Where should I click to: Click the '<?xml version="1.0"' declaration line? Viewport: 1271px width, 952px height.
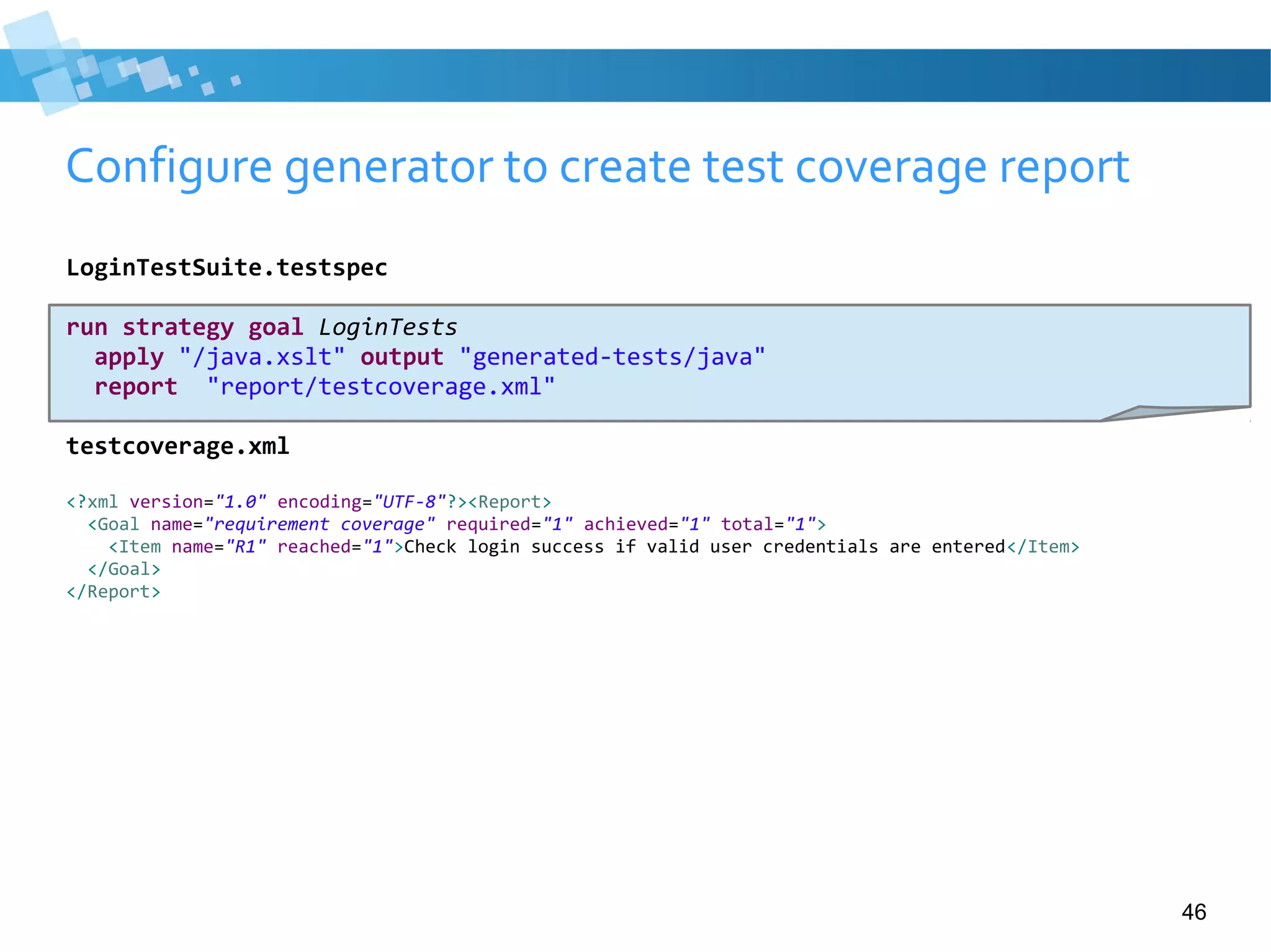pos(308,502)
